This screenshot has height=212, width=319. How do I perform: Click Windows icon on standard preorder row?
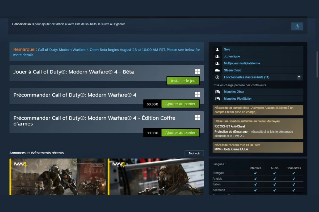pos(197,95)
